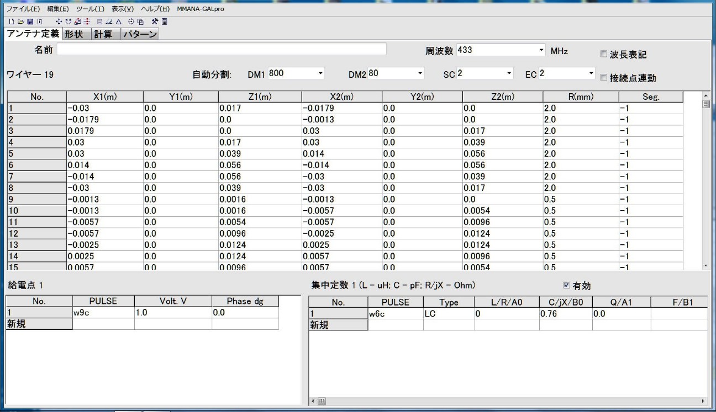Click wire 9's Z1 cell showing 0.0016
716x412 pixels.
(260, 199)
